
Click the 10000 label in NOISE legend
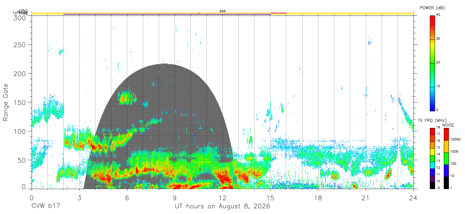point(456,139)
